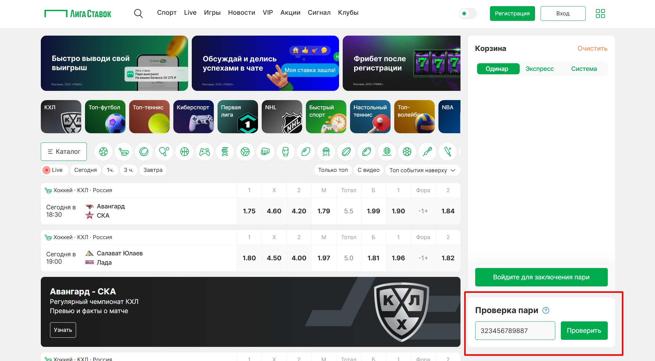Expand the Топ события наверху dropdown
Screen dimensions: 655x361
pyautogui.click(x=422, y=170)
